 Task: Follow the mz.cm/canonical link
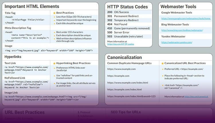point(196,96)
